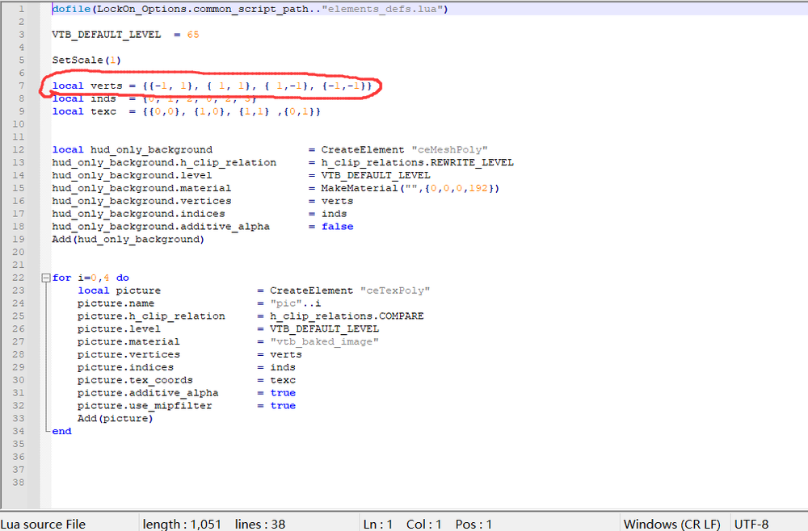Click hud_only_background.vertices on line 16
Image resolution: width=808 pixels, height=531 pixels.
coord(141,201)
